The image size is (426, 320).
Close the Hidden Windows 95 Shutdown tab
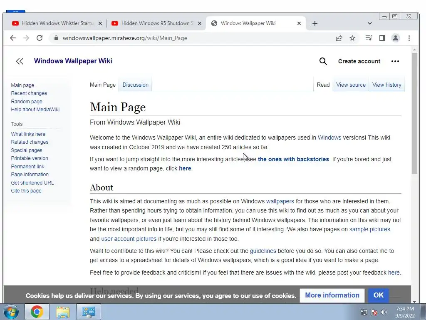point(200,23)
